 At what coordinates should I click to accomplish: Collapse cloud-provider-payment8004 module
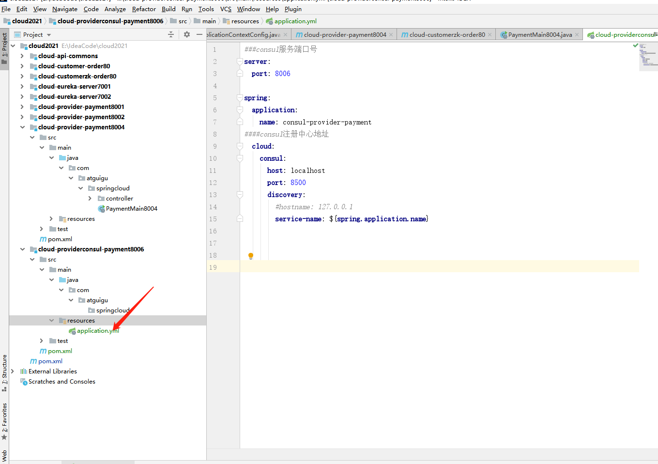coord(22,127)
